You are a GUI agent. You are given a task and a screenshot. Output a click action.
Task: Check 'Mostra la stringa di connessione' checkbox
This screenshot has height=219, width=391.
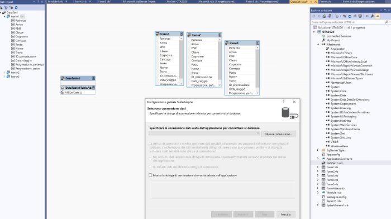150,175
